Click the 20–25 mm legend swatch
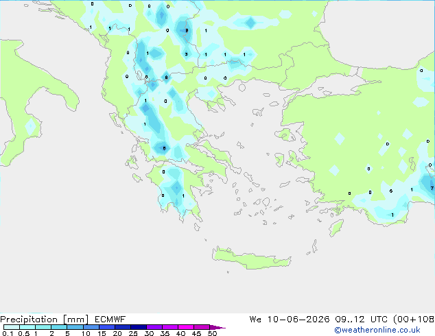The image size is (435, 336). 122,327
